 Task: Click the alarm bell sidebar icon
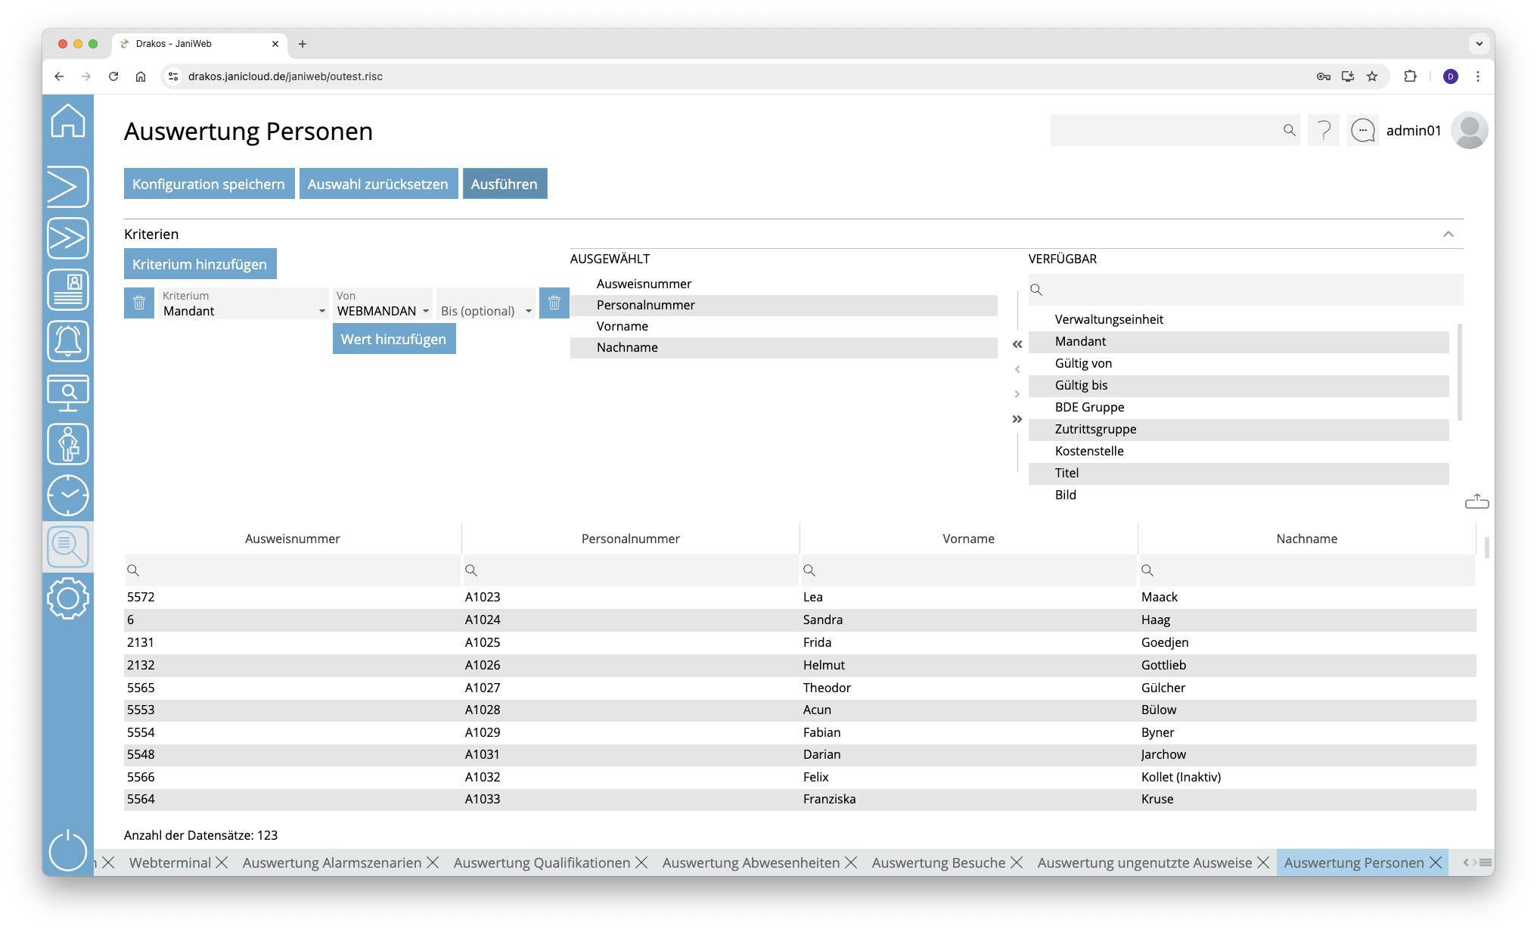click(68, 341)
